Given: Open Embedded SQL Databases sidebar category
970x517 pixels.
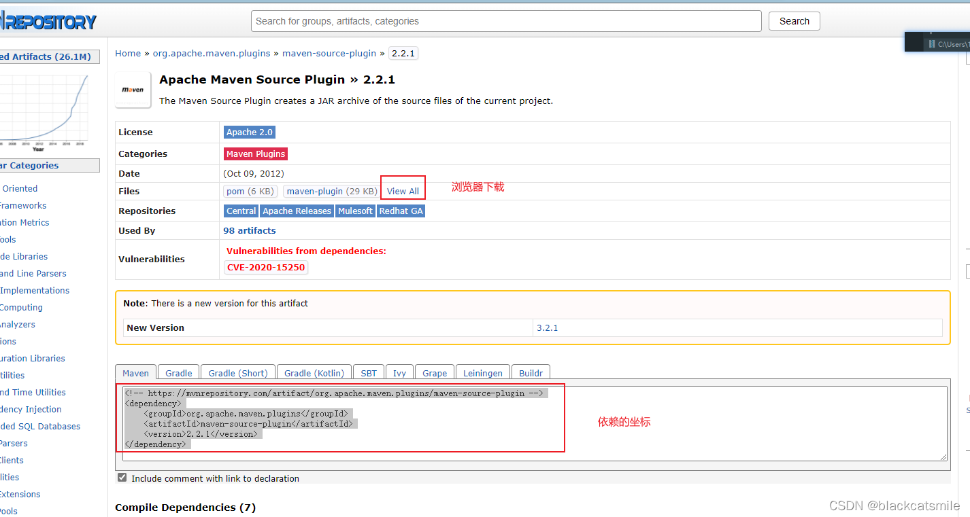Looking at the screenshot, I should tap(40, 426).
